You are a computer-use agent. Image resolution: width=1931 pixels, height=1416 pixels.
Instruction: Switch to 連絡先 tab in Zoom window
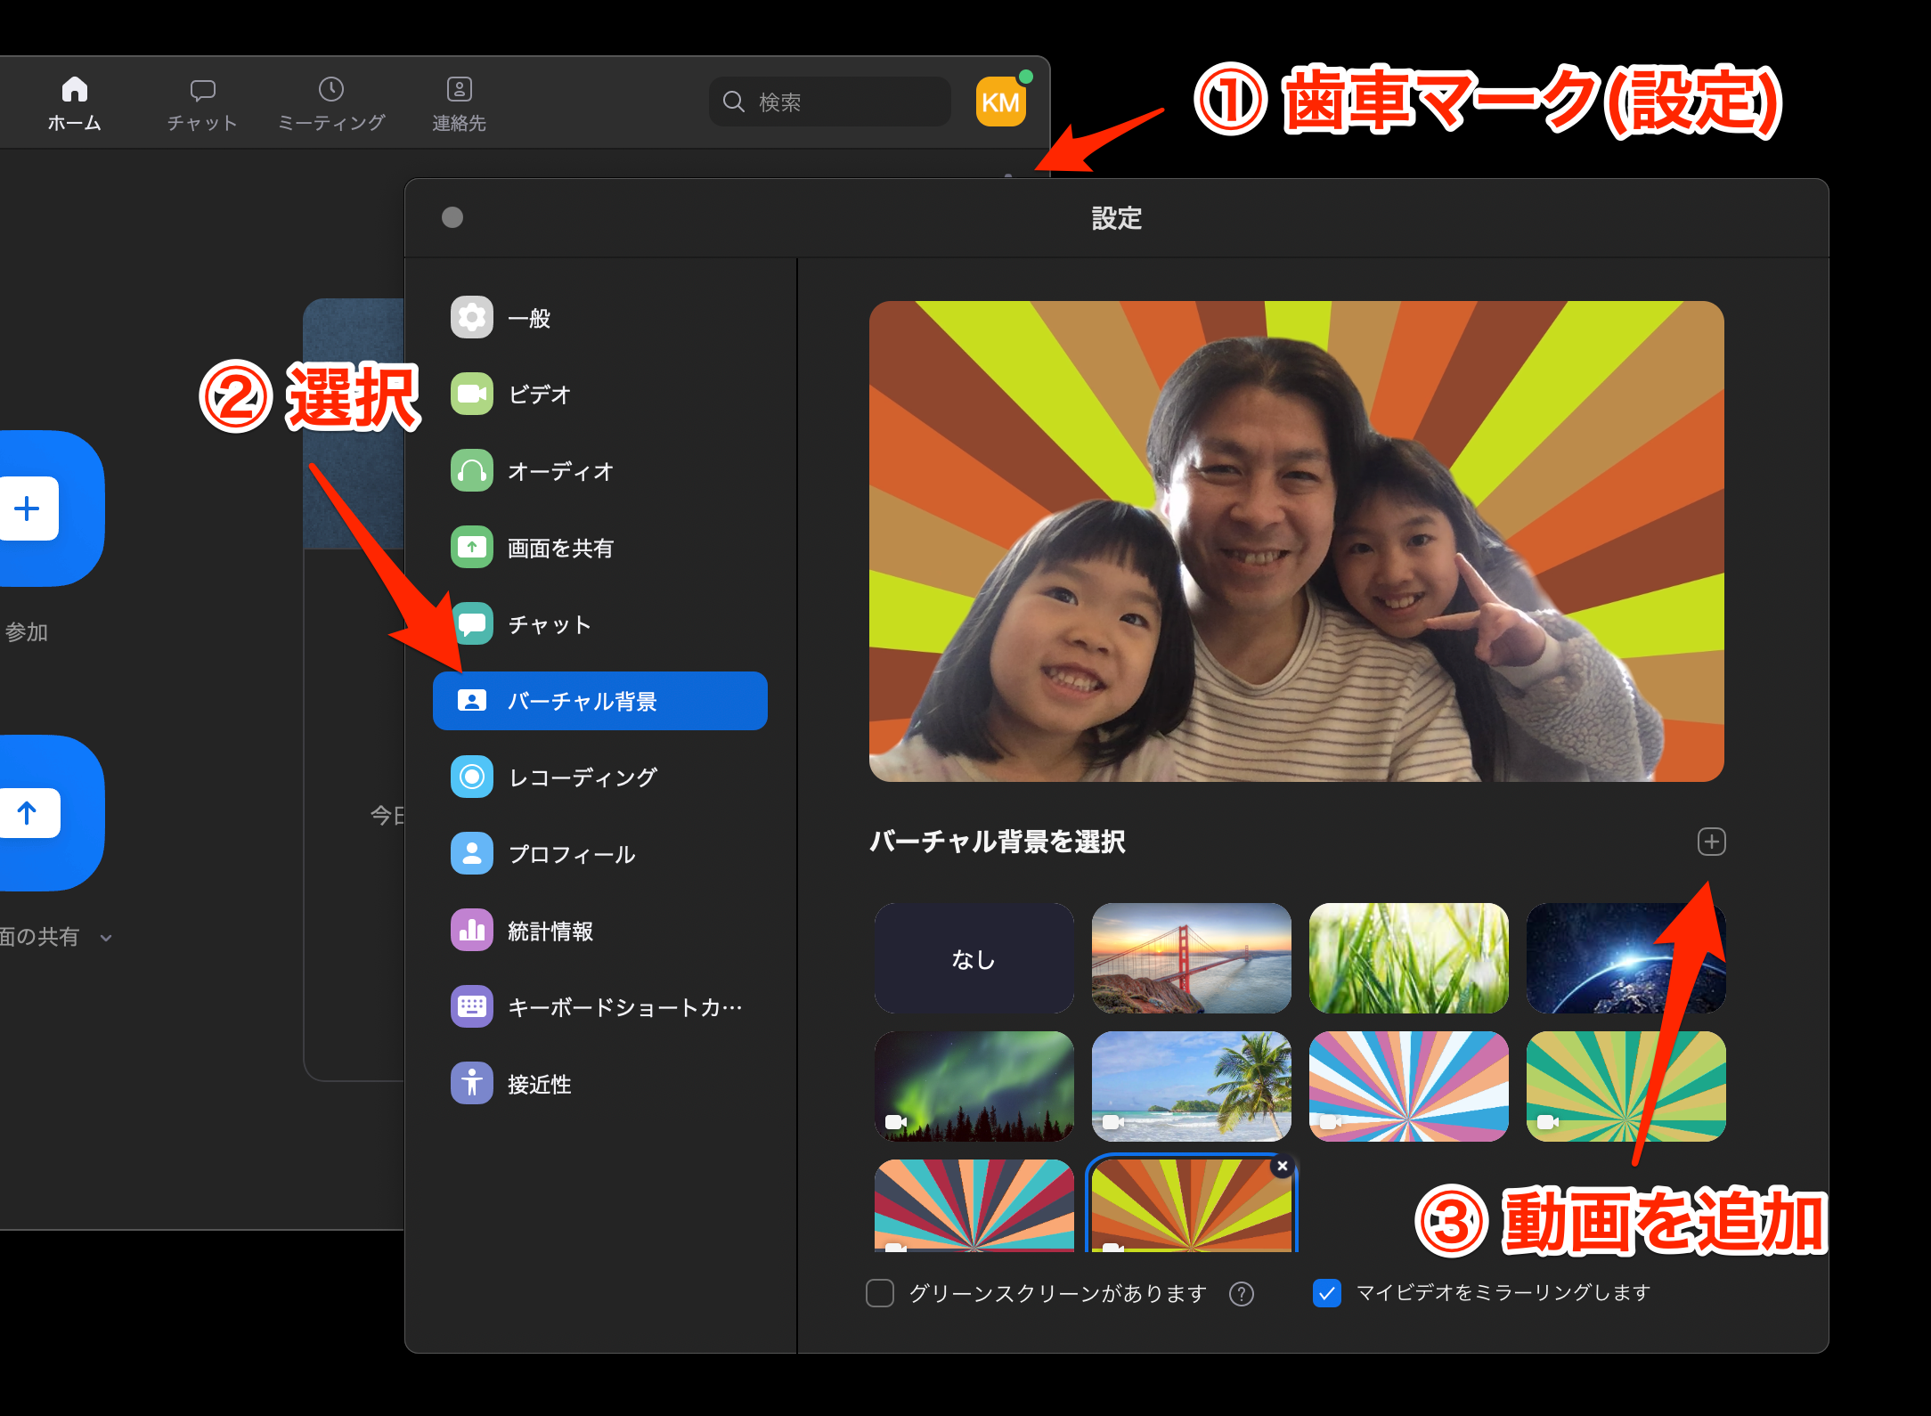459,105
